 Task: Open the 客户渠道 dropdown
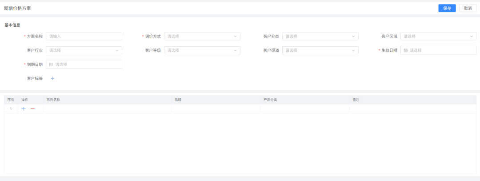tap(320, 50)
